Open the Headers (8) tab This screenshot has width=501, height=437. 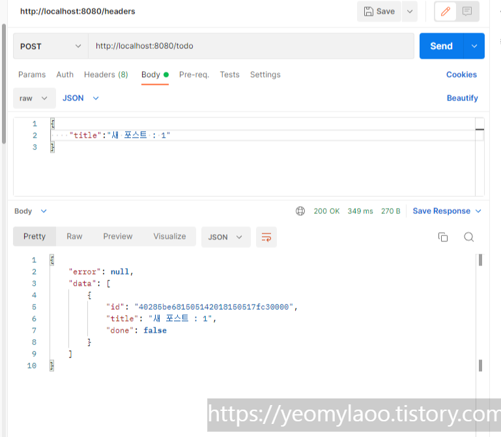click(x=106, y=74)
